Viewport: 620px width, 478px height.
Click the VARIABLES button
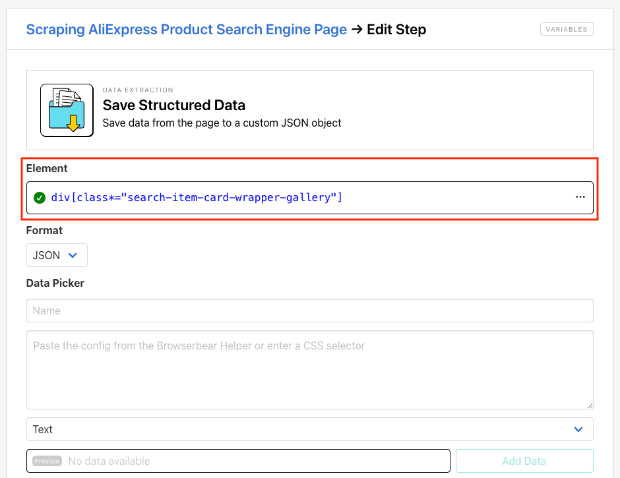[567, 29]
